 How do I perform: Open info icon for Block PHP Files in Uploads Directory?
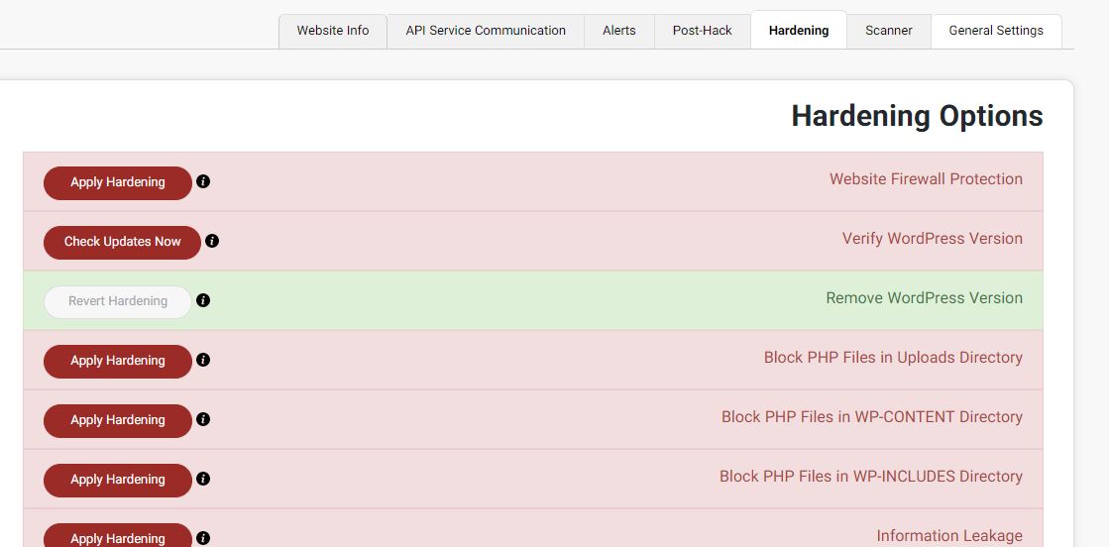[203, 360]
